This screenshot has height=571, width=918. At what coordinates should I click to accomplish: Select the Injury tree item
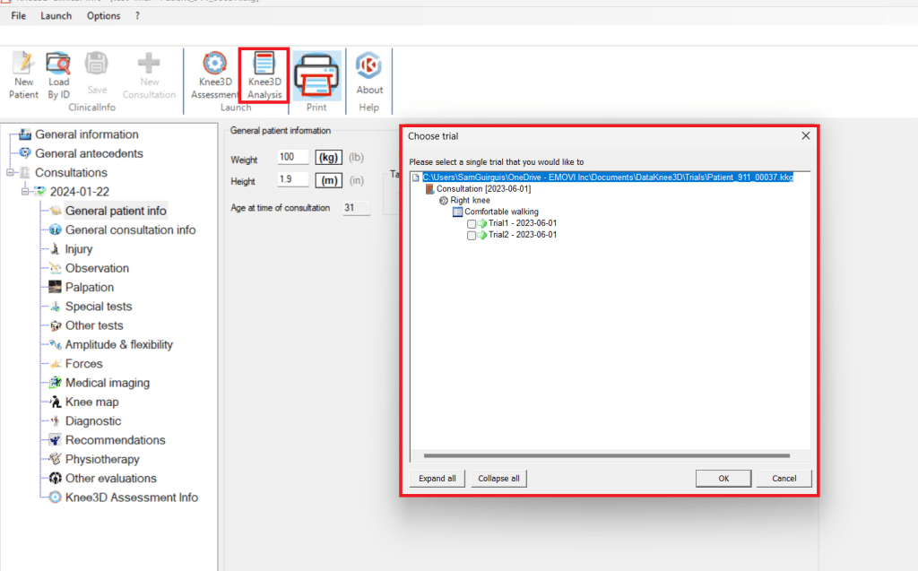[x=79, y=249]
